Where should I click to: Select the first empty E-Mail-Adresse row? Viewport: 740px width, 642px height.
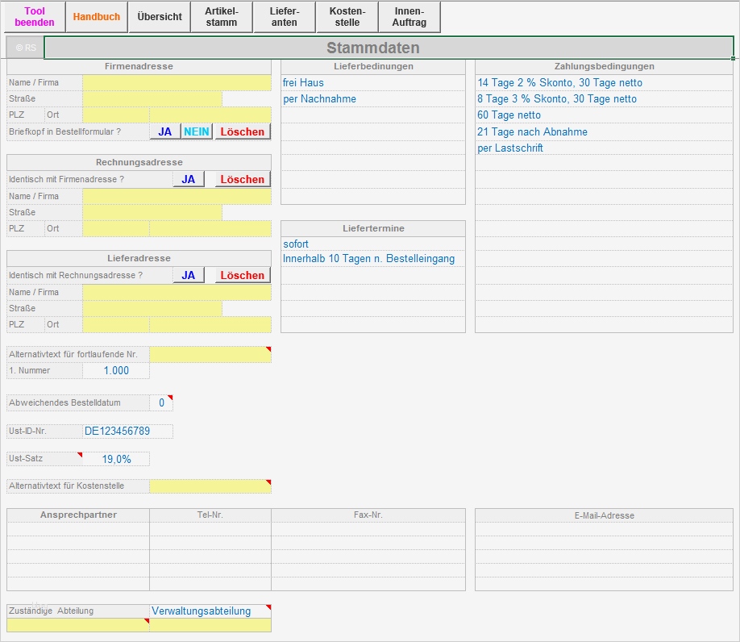click(x=604, y=529)
